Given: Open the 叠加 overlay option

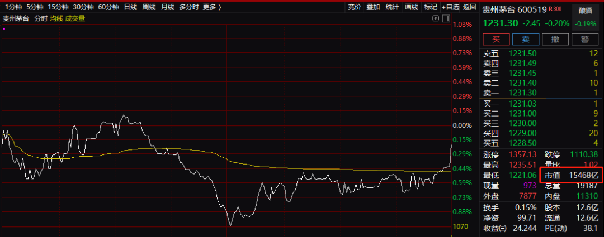Looking at the screenshot, I should click(x=372, y=7).
